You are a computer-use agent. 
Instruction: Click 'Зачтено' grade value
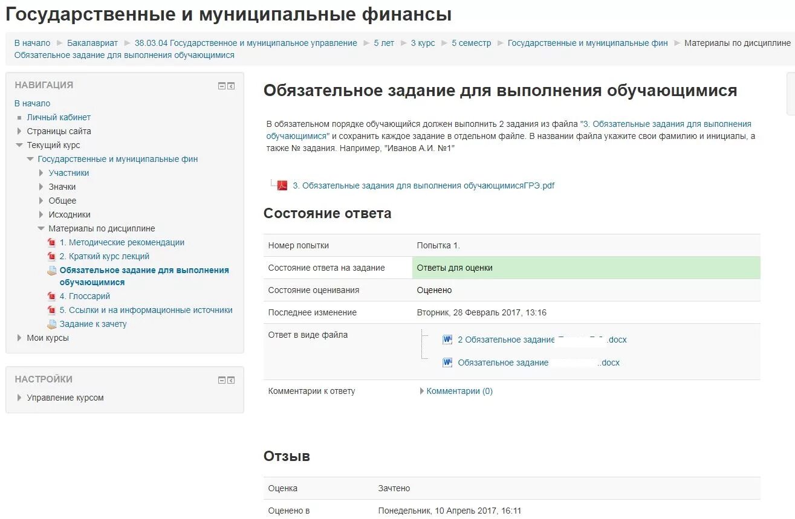pos(394,488)
